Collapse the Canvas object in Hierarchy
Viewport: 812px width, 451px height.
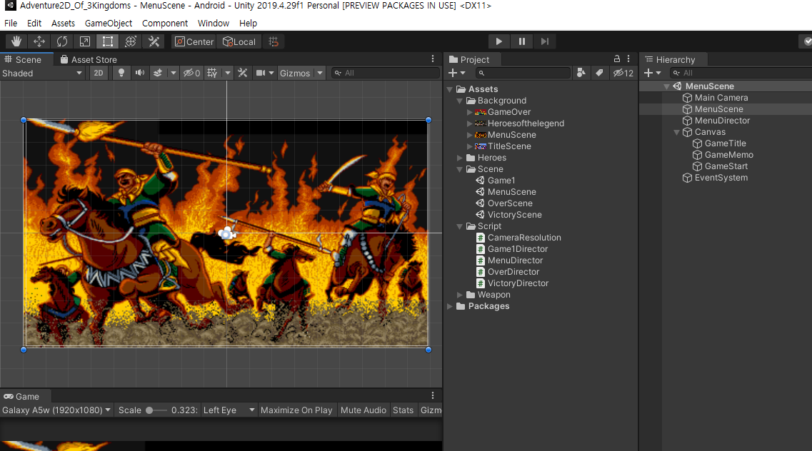tap(676, 132)
